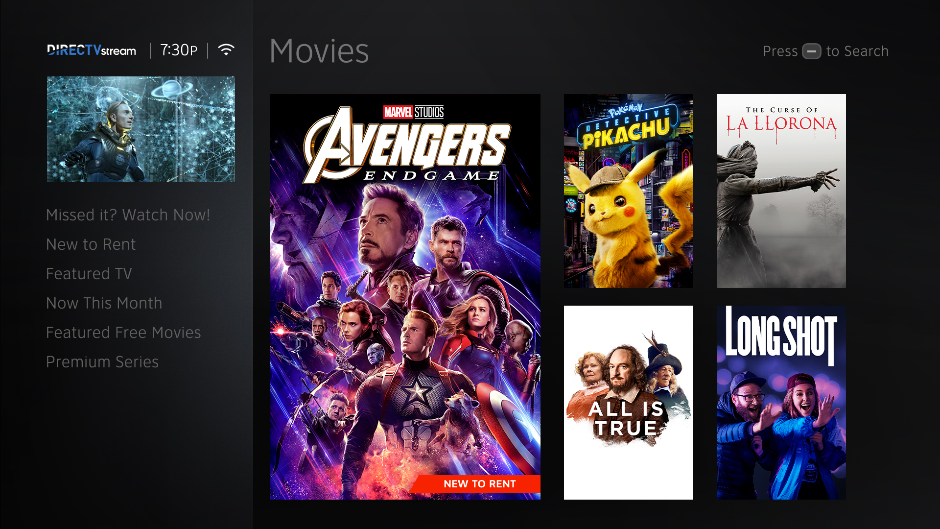Image resolution: width=940 pixels, height=529 pixels.
Task: Open the Long Shot movie poster
Action: click(781, 403)
